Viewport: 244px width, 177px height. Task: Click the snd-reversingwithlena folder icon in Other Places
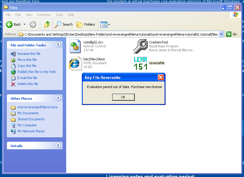click(13, 107)
